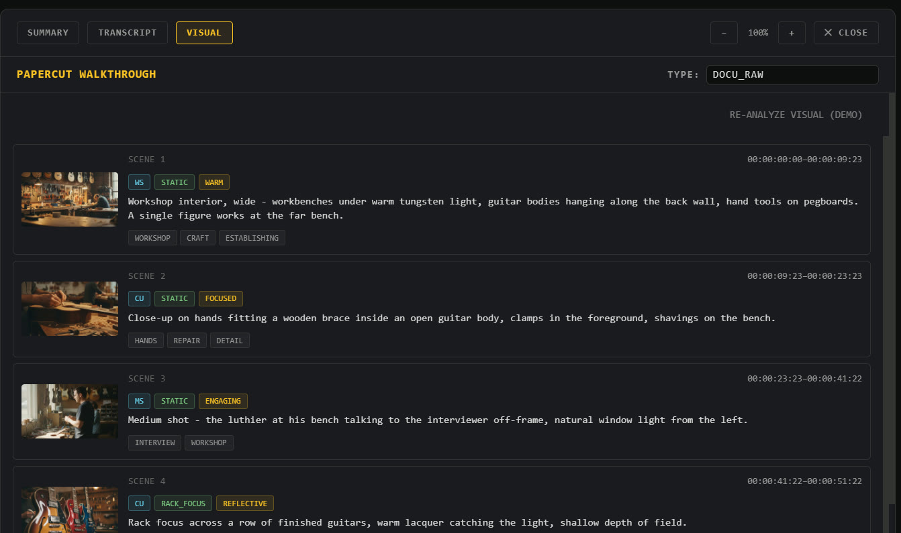Select the DETAIL keyword tag

230,341
